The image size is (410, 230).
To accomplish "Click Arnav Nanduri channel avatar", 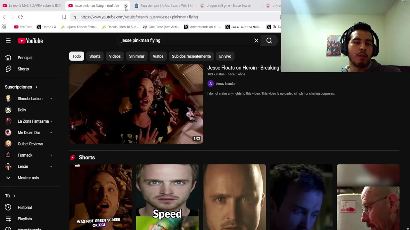I will 210,84.
